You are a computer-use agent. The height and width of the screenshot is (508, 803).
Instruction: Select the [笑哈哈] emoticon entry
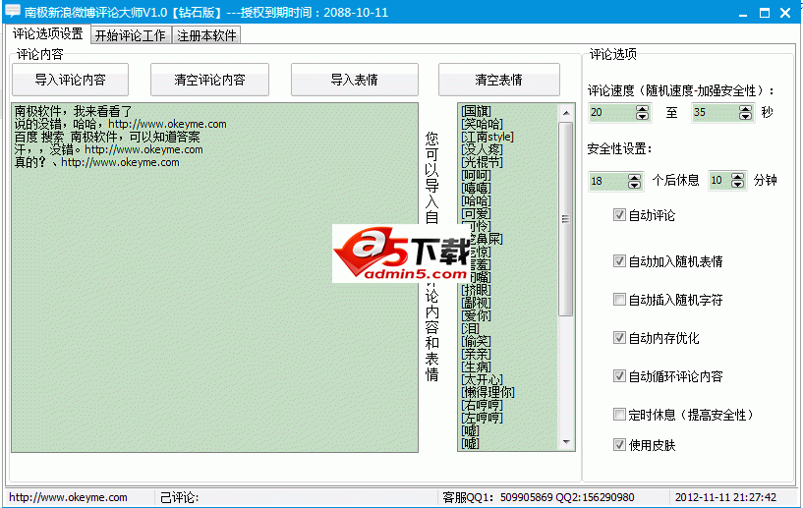pos(482,124)
